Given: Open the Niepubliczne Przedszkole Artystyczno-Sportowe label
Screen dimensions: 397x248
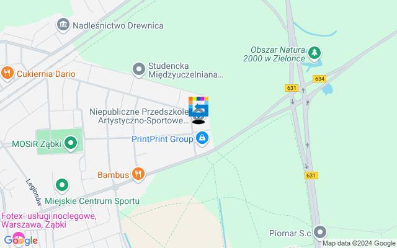Looking at the screenshot, I should pyautogui.click(x=139, y=116).
